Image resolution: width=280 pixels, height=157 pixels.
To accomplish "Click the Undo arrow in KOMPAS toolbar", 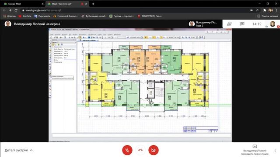I will 84,38.
